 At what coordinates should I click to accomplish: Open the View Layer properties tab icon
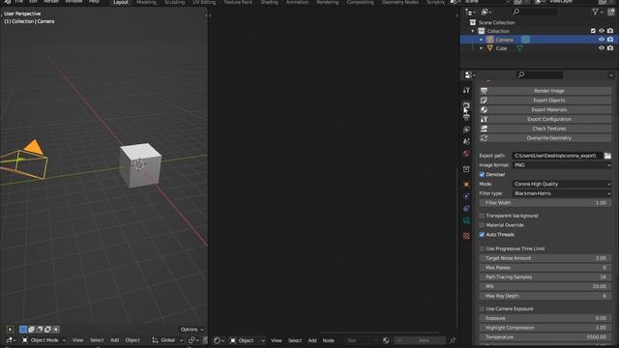[466, 130]
